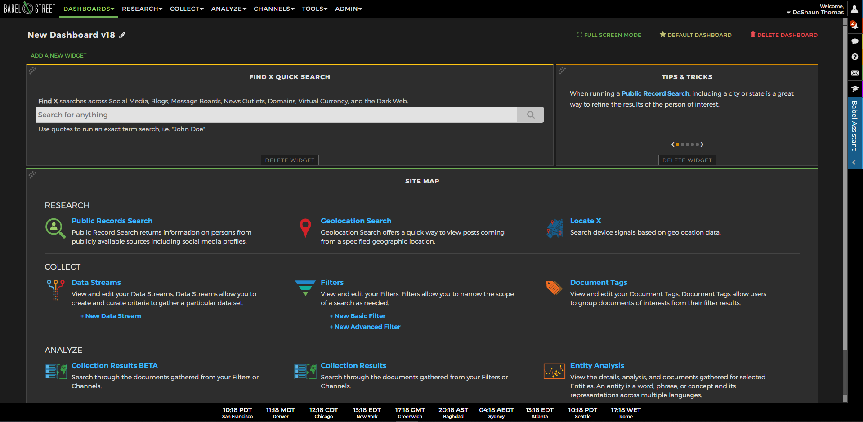Collapse Babel Assistant panel chevron
Screen dimensions: 863x422
854,163
